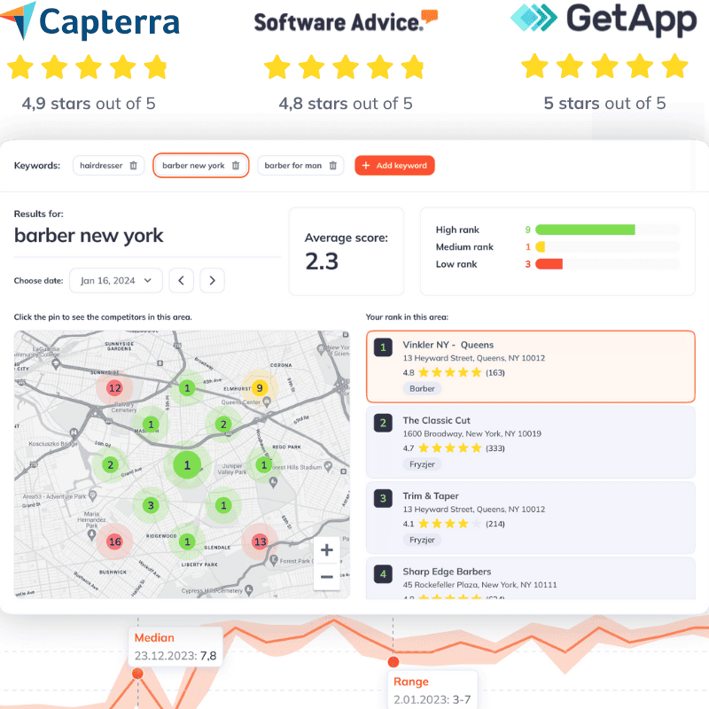The width and height of the screenshot is (709, 709).
Task: Click the red map pin numbered 12
Action: (x=115, y=388)
